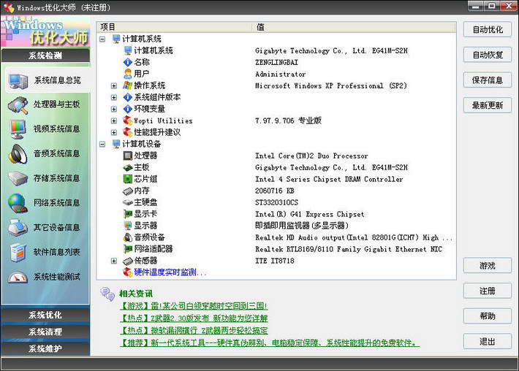Screen dimensions: 519x371
Task: Launch 系统性能测试 gauge icon
Action: tap(18, 278)
